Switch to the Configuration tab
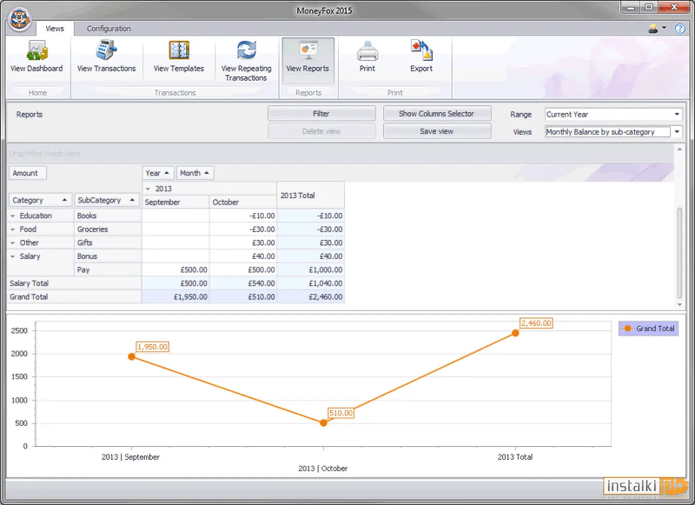 (109, 29)
